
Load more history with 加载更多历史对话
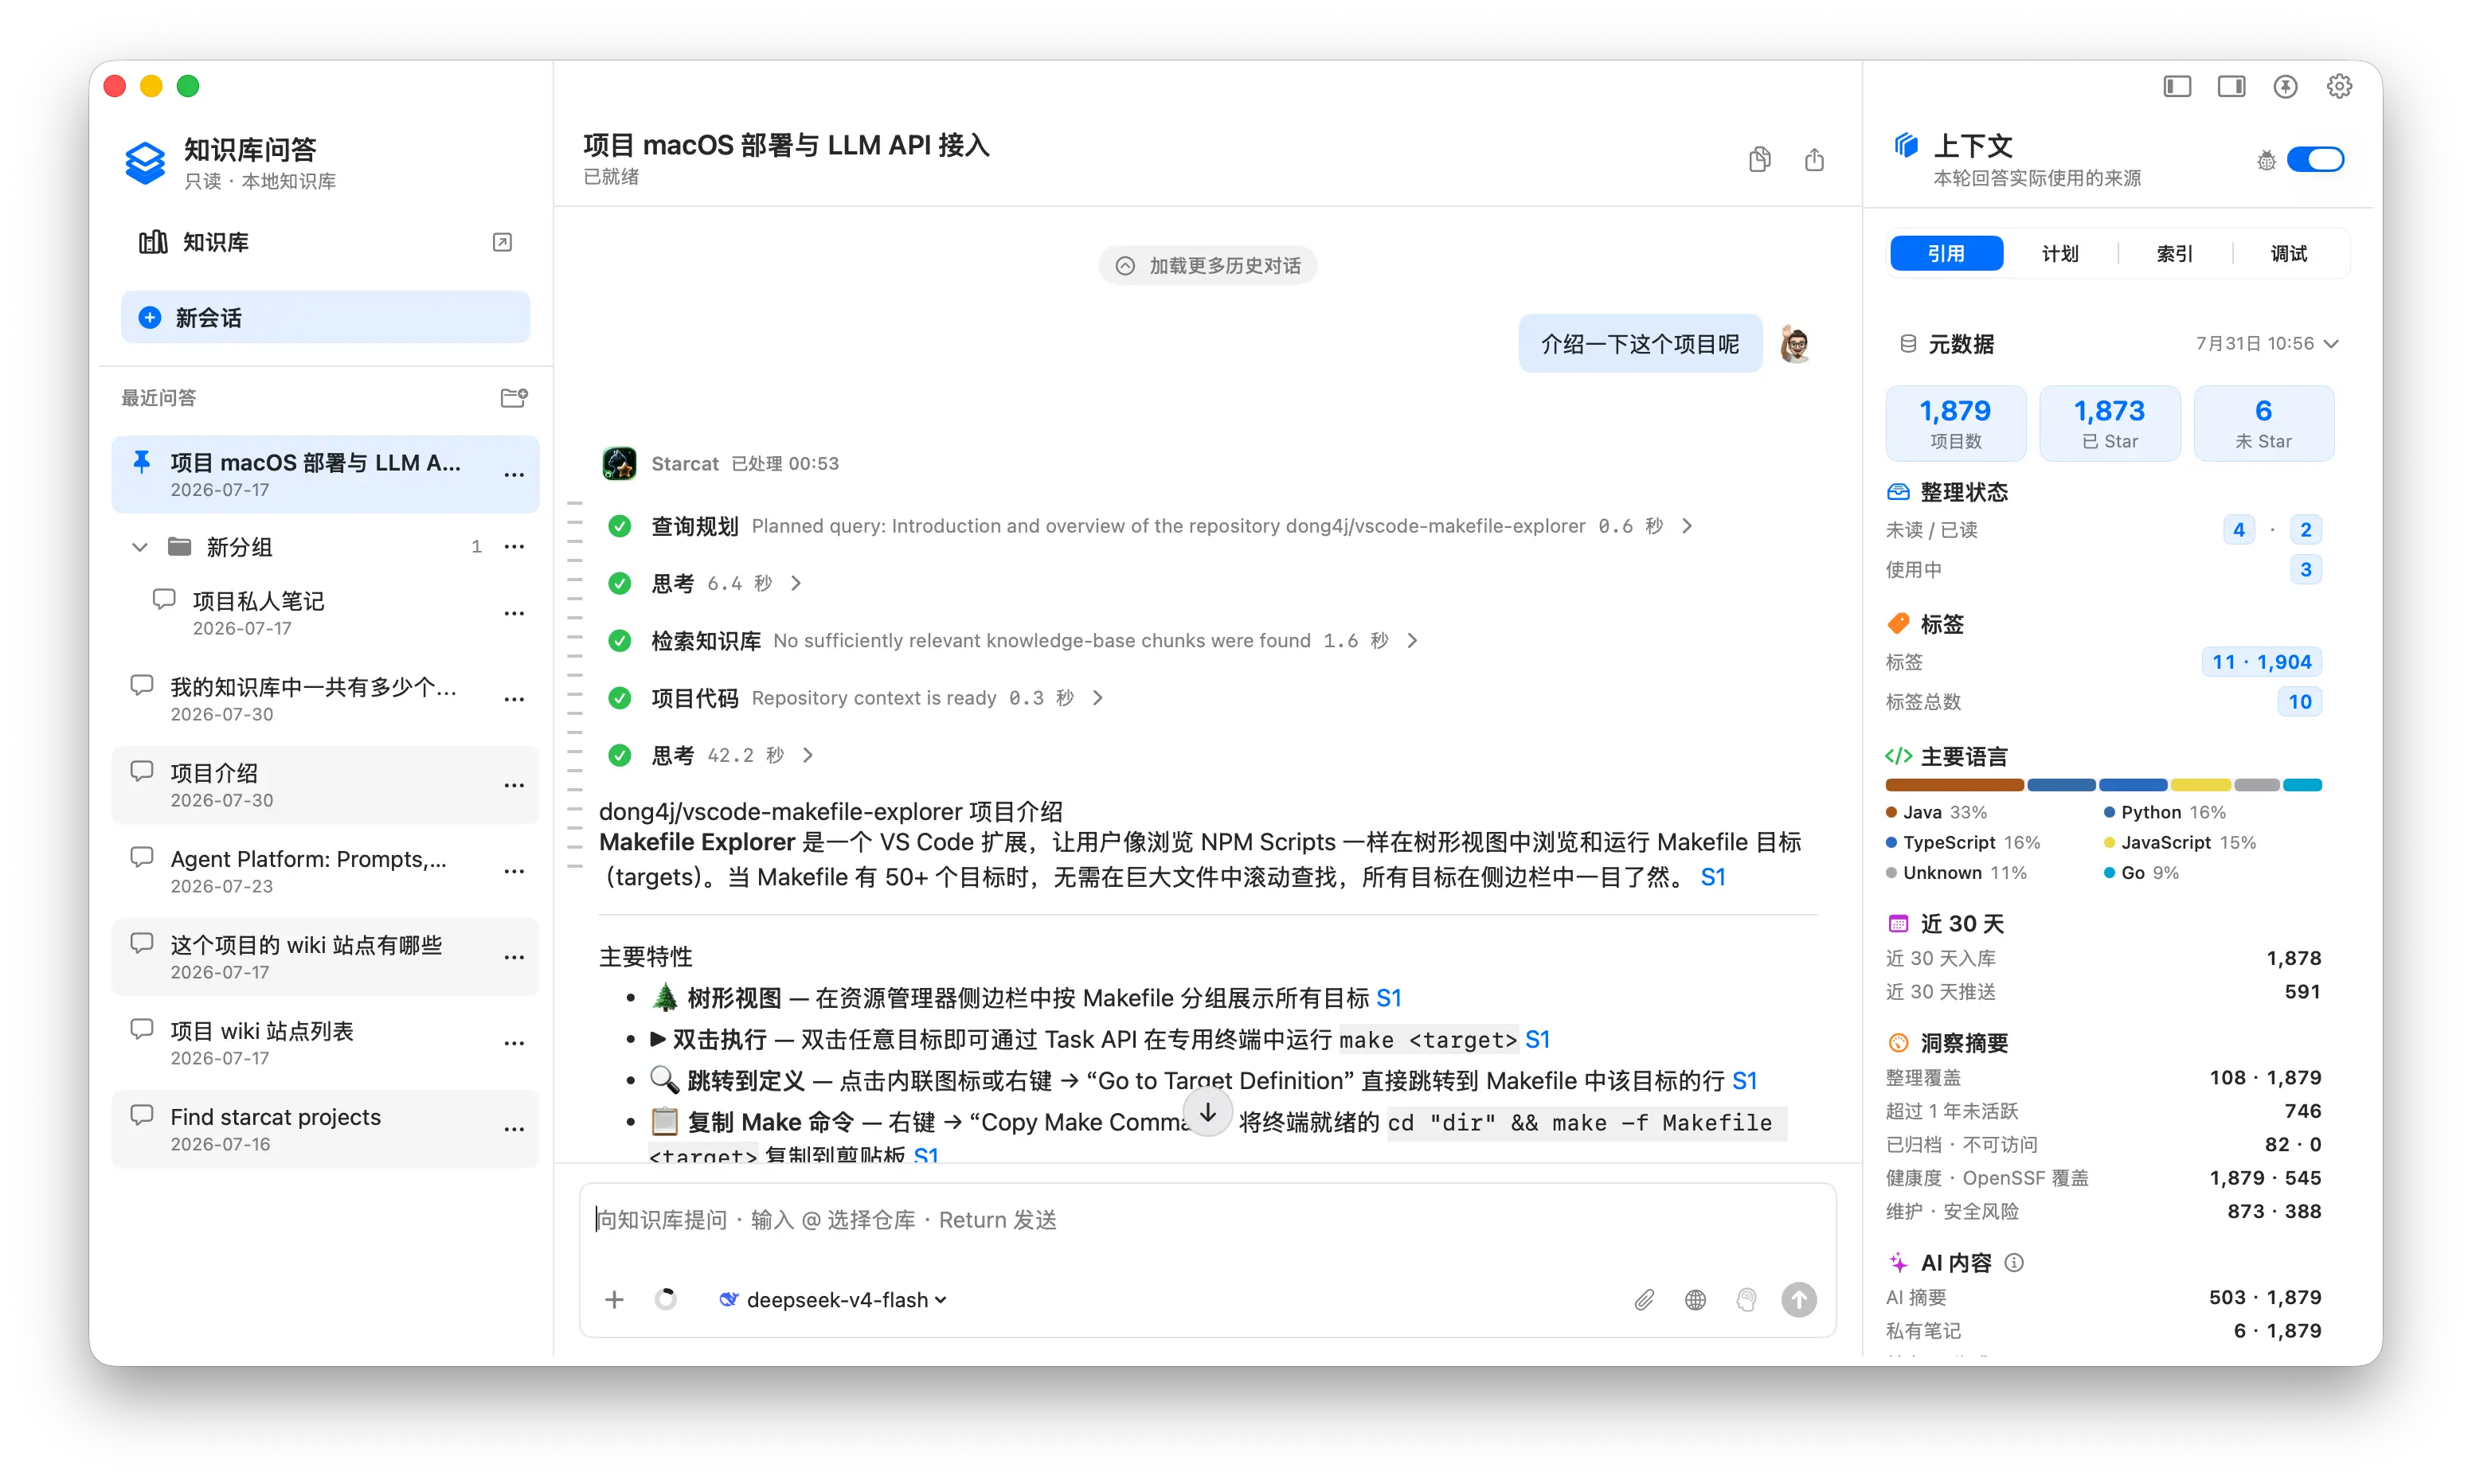1208,265
